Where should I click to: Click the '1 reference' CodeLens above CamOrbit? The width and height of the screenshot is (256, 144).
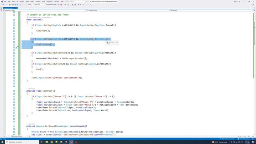31,89
